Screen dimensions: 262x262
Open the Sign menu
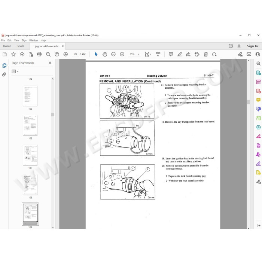pos(24,40)
